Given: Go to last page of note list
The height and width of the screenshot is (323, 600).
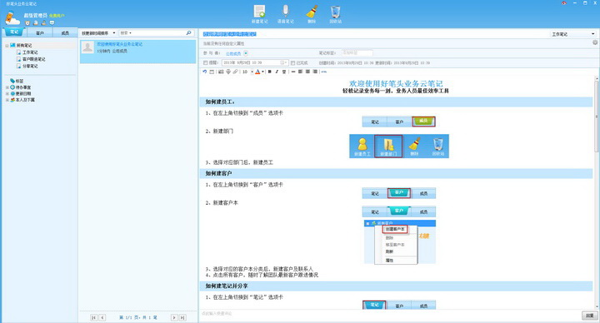Looking at the screenshot, I should point(182,317).
